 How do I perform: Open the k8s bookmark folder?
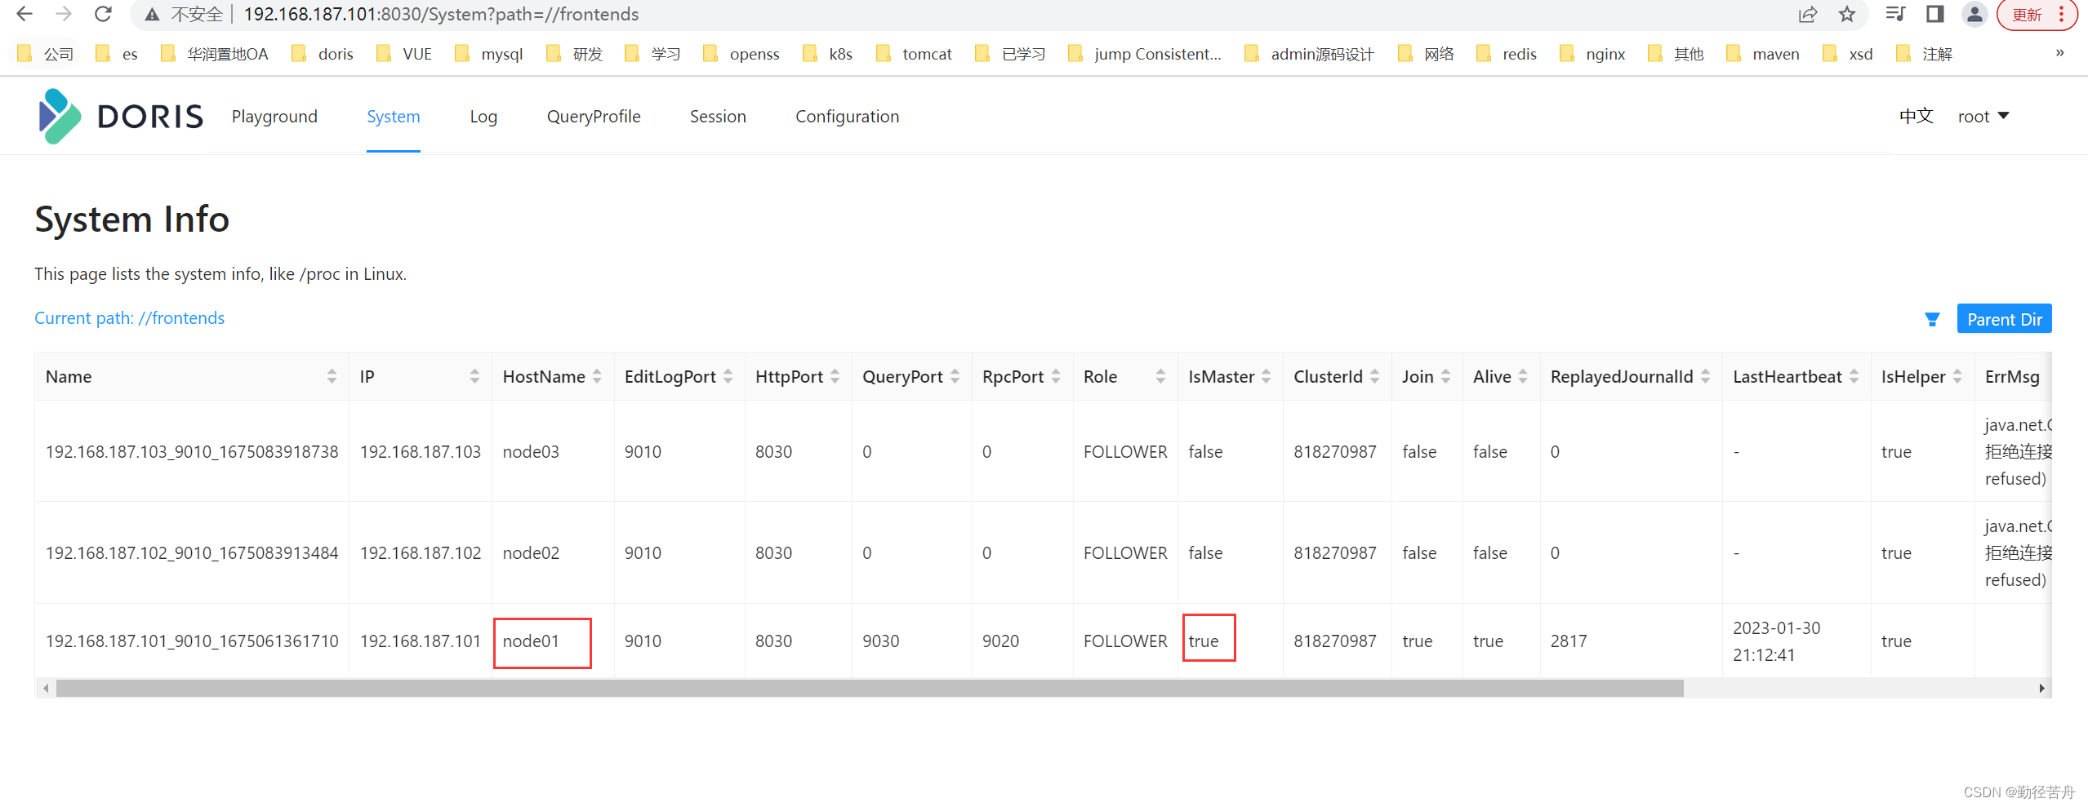click(828, 54)
